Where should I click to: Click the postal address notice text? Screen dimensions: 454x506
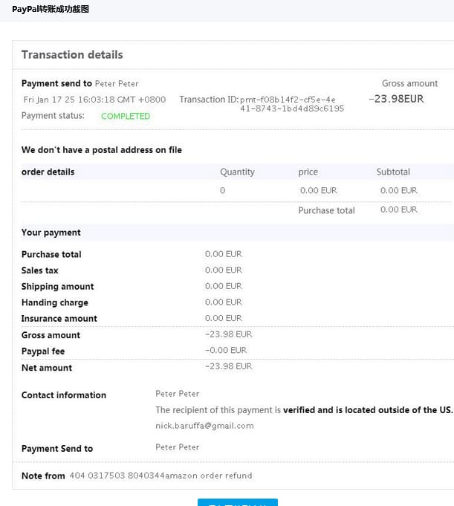tap(102, 150)
